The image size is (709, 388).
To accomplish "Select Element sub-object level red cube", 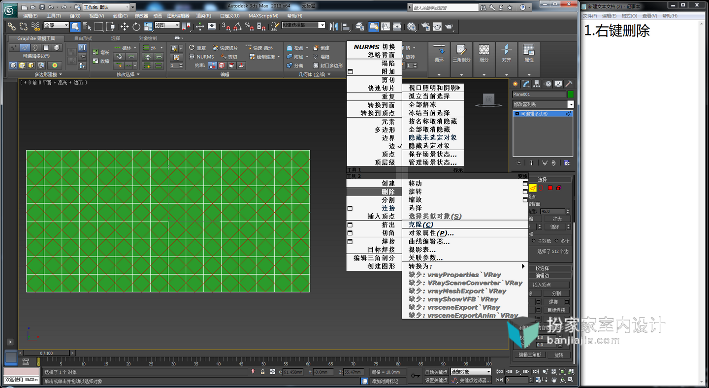I will pyautogui.click(x=559, y=188).
